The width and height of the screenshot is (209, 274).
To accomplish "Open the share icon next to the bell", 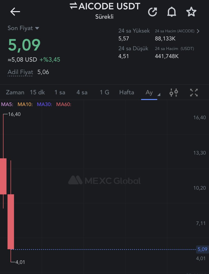I will [x=152, y=12].
